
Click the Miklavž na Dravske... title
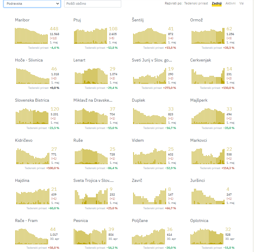tap(93, 100)
